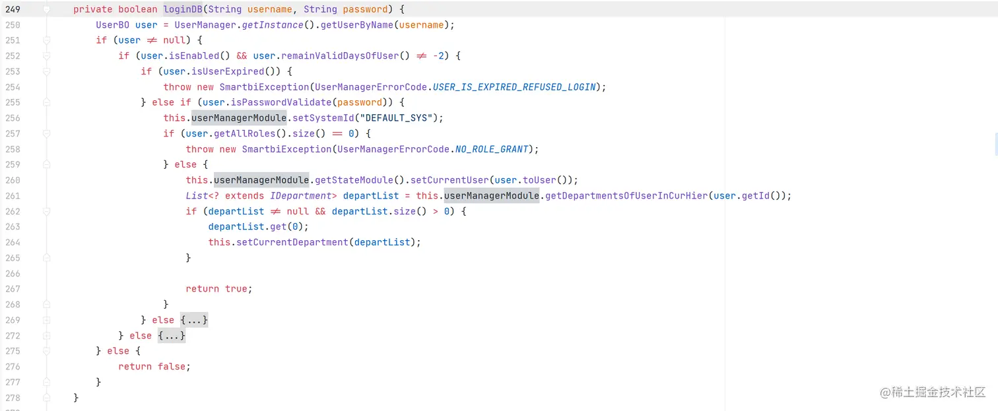
Task: Click the loginDB method name
Action: click(x=183, y=9)
